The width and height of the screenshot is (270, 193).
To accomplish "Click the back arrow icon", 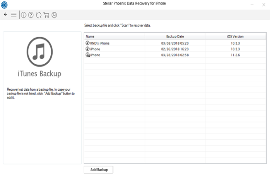I will pyautogui.click(x=6, y=14).
